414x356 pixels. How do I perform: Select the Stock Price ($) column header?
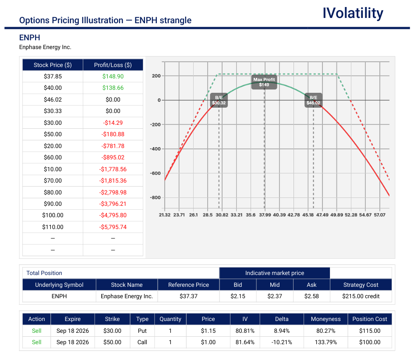point(53,65)
